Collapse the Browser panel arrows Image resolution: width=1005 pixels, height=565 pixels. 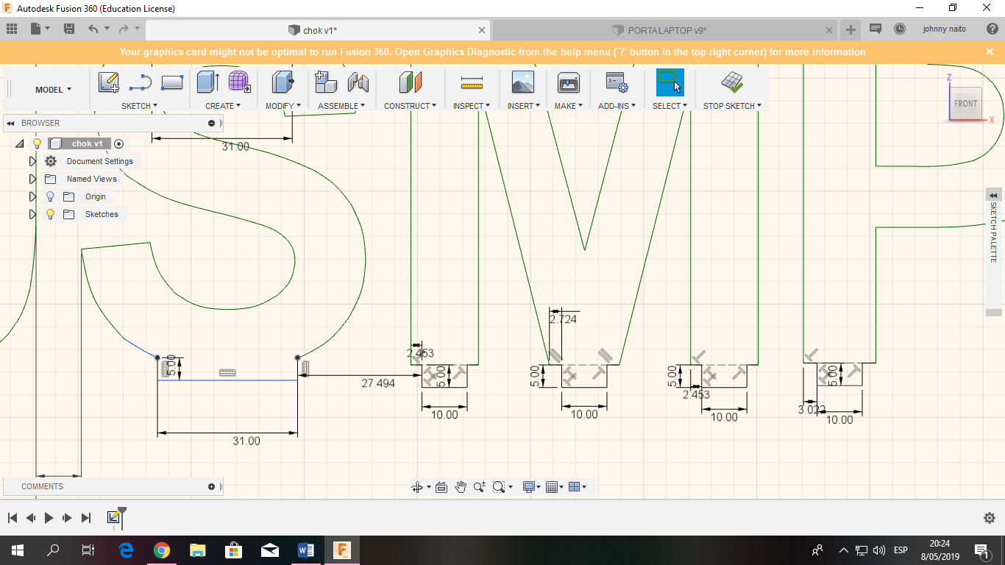10,123
